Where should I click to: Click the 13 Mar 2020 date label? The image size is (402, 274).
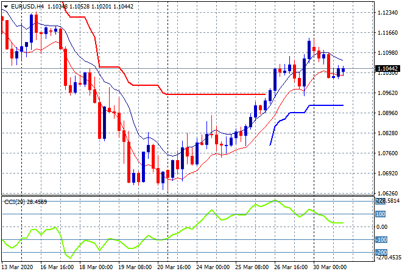[x=18, y=267]
